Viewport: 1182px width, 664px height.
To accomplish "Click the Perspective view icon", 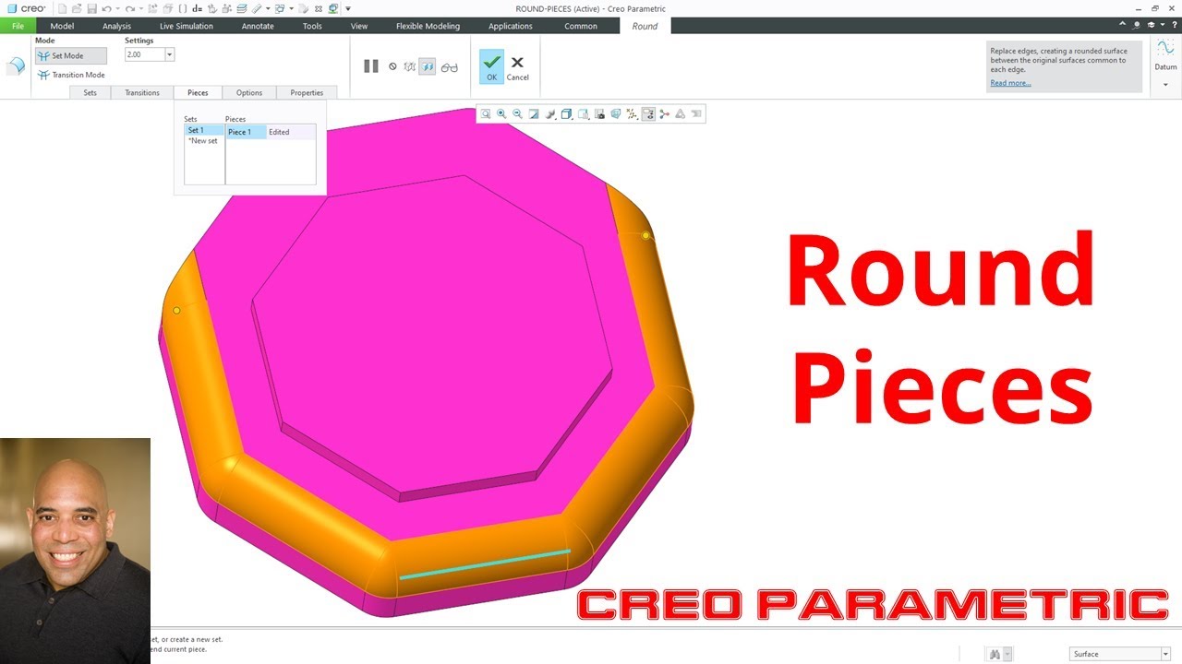I will click(615, 114).
